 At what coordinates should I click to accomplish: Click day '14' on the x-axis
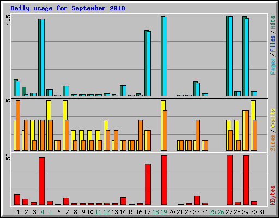point(123,212)
